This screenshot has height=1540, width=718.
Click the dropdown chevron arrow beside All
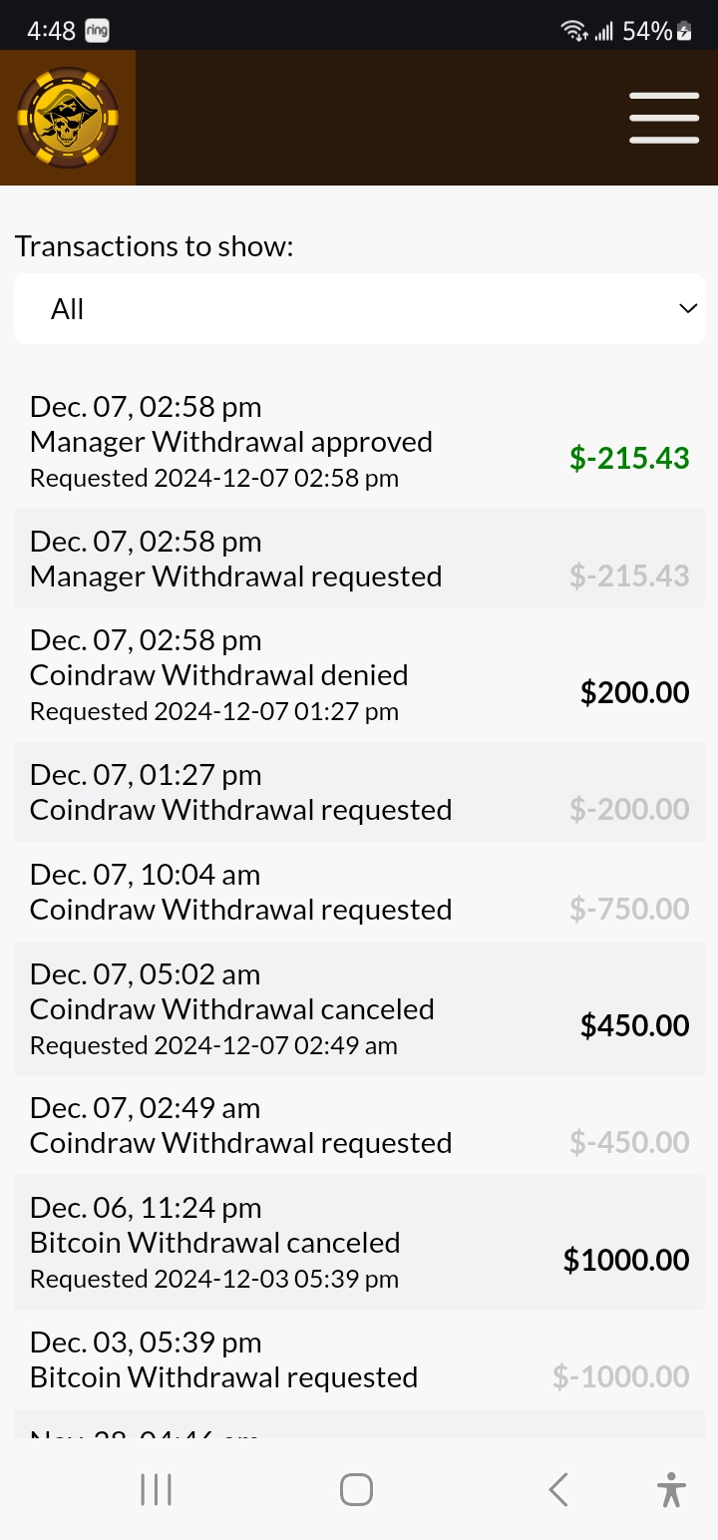pyautogui.click(x=687, y=309)
